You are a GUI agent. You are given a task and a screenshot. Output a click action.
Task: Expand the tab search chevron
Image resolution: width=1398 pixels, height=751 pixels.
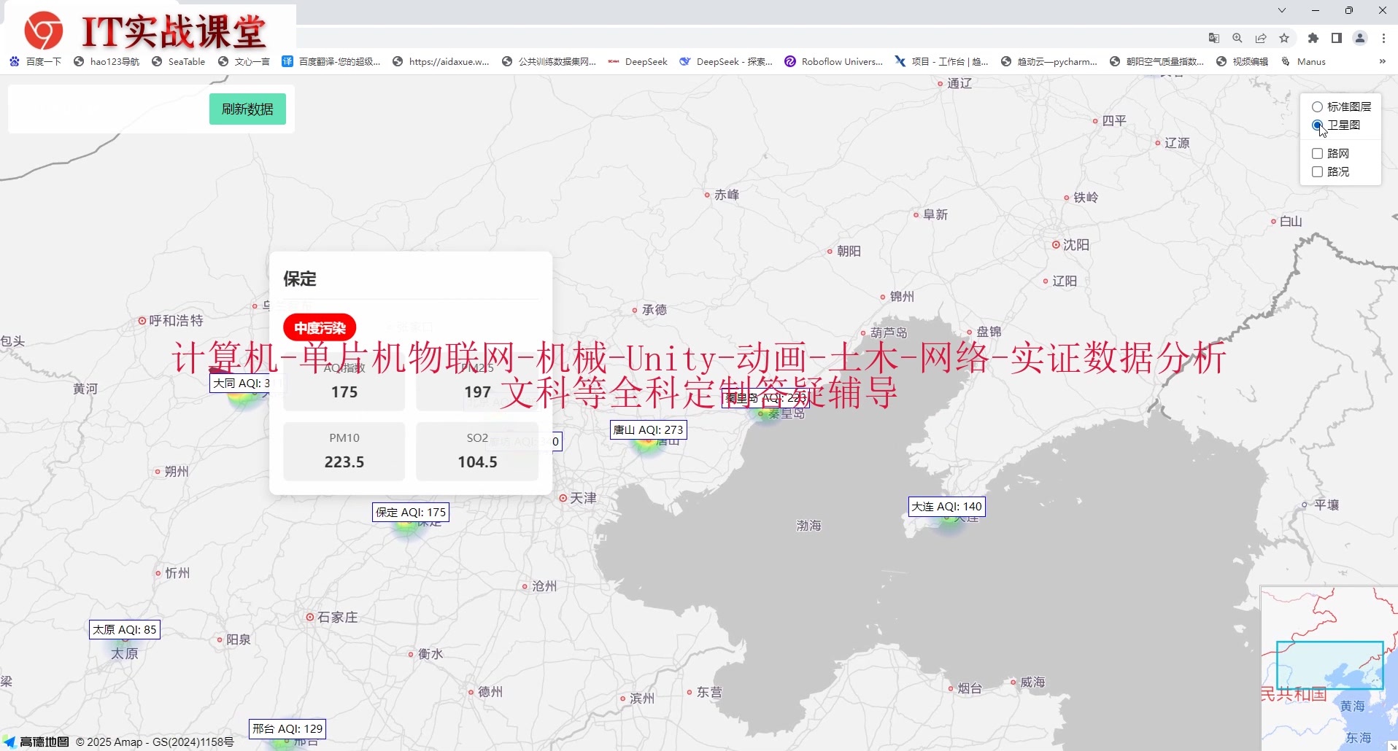coord(1282,10)
